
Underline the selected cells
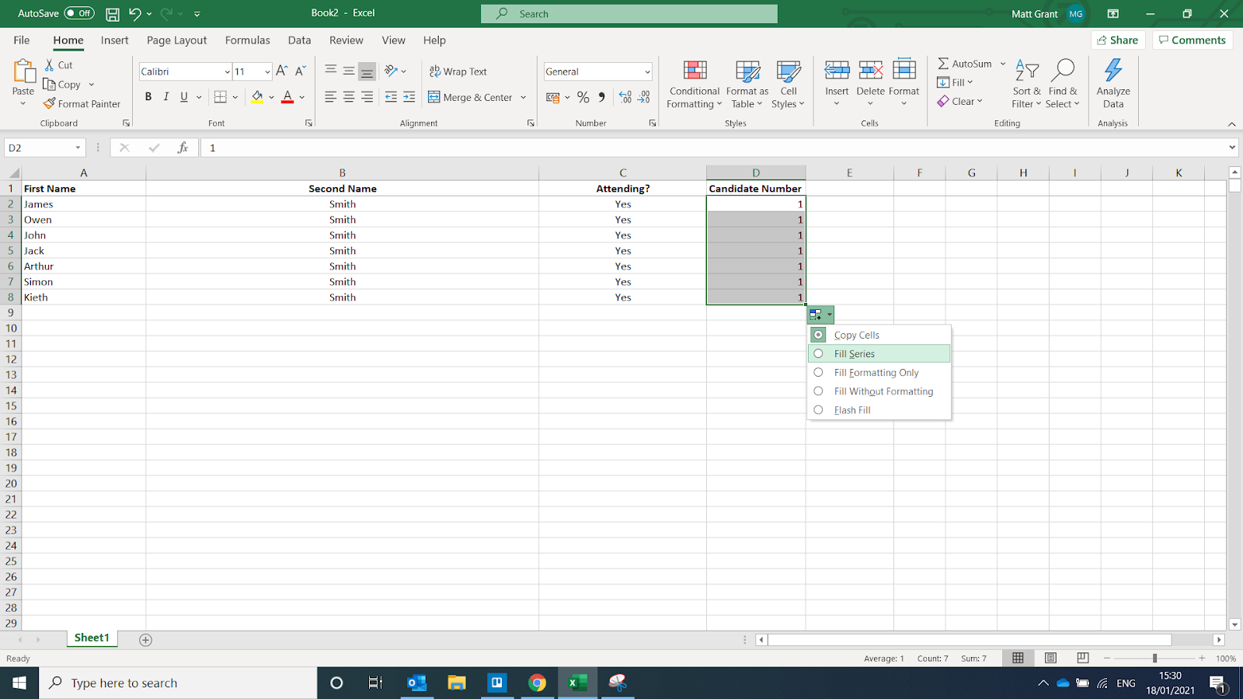184,97
